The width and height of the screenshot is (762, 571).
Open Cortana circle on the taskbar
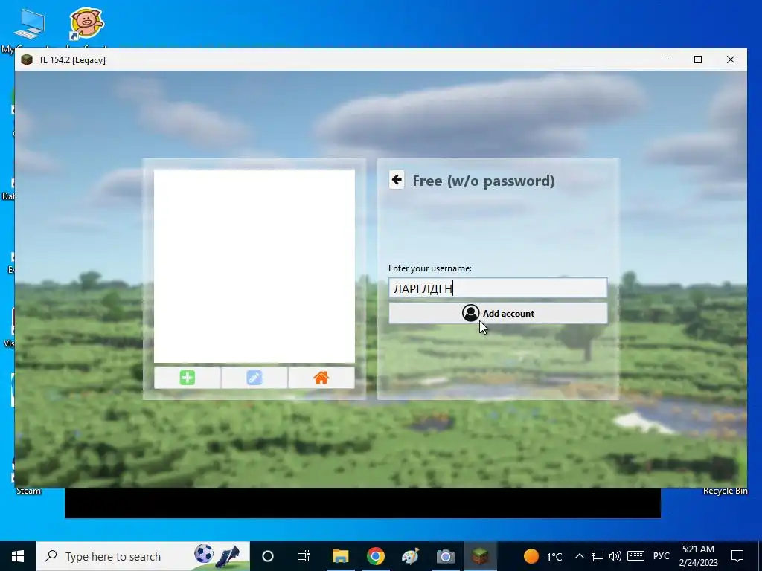(268, 556)
